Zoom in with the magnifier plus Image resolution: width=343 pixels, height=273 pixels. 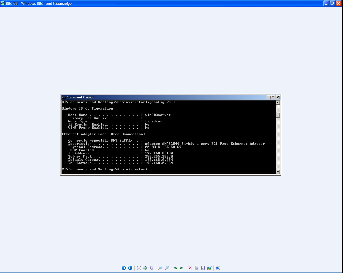pos(160,268)
